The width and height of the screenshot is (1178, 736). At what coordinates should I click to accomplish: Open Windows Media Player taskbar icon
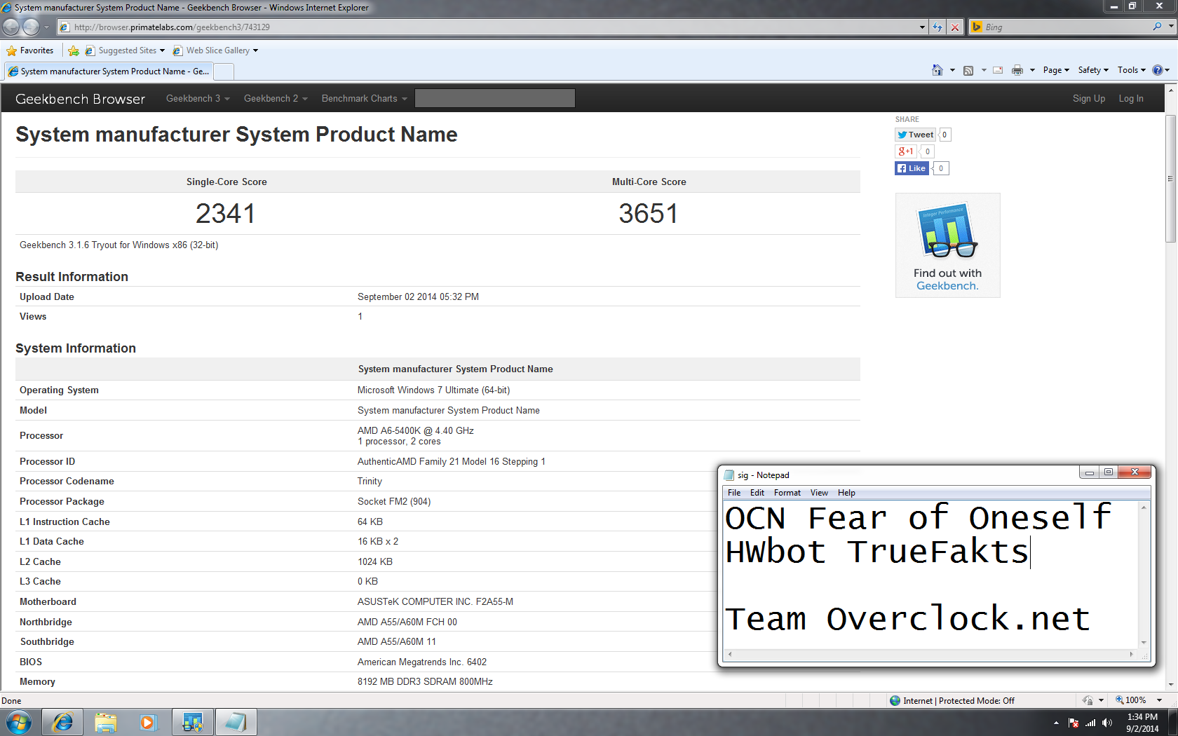[x=148, y=722]
